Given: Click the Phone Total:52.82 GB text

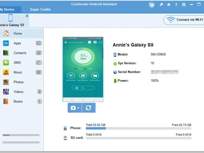Looking at the screenshot, I should click(95, 125).
